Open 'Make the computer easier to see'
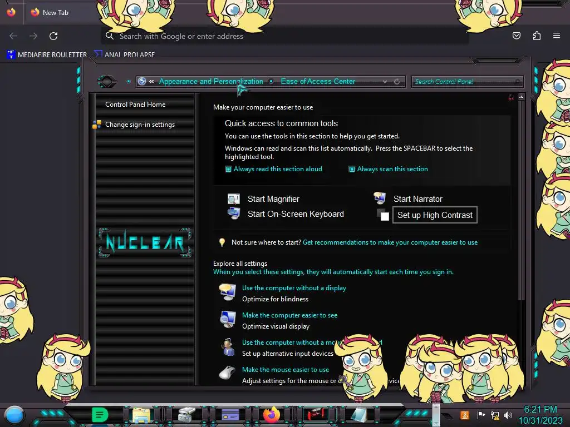570x427 pixels. pos(289,315)
